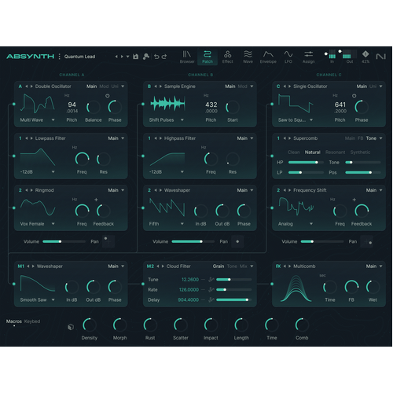Open the Browser view

pyautogui.click(x=187, y=57)
